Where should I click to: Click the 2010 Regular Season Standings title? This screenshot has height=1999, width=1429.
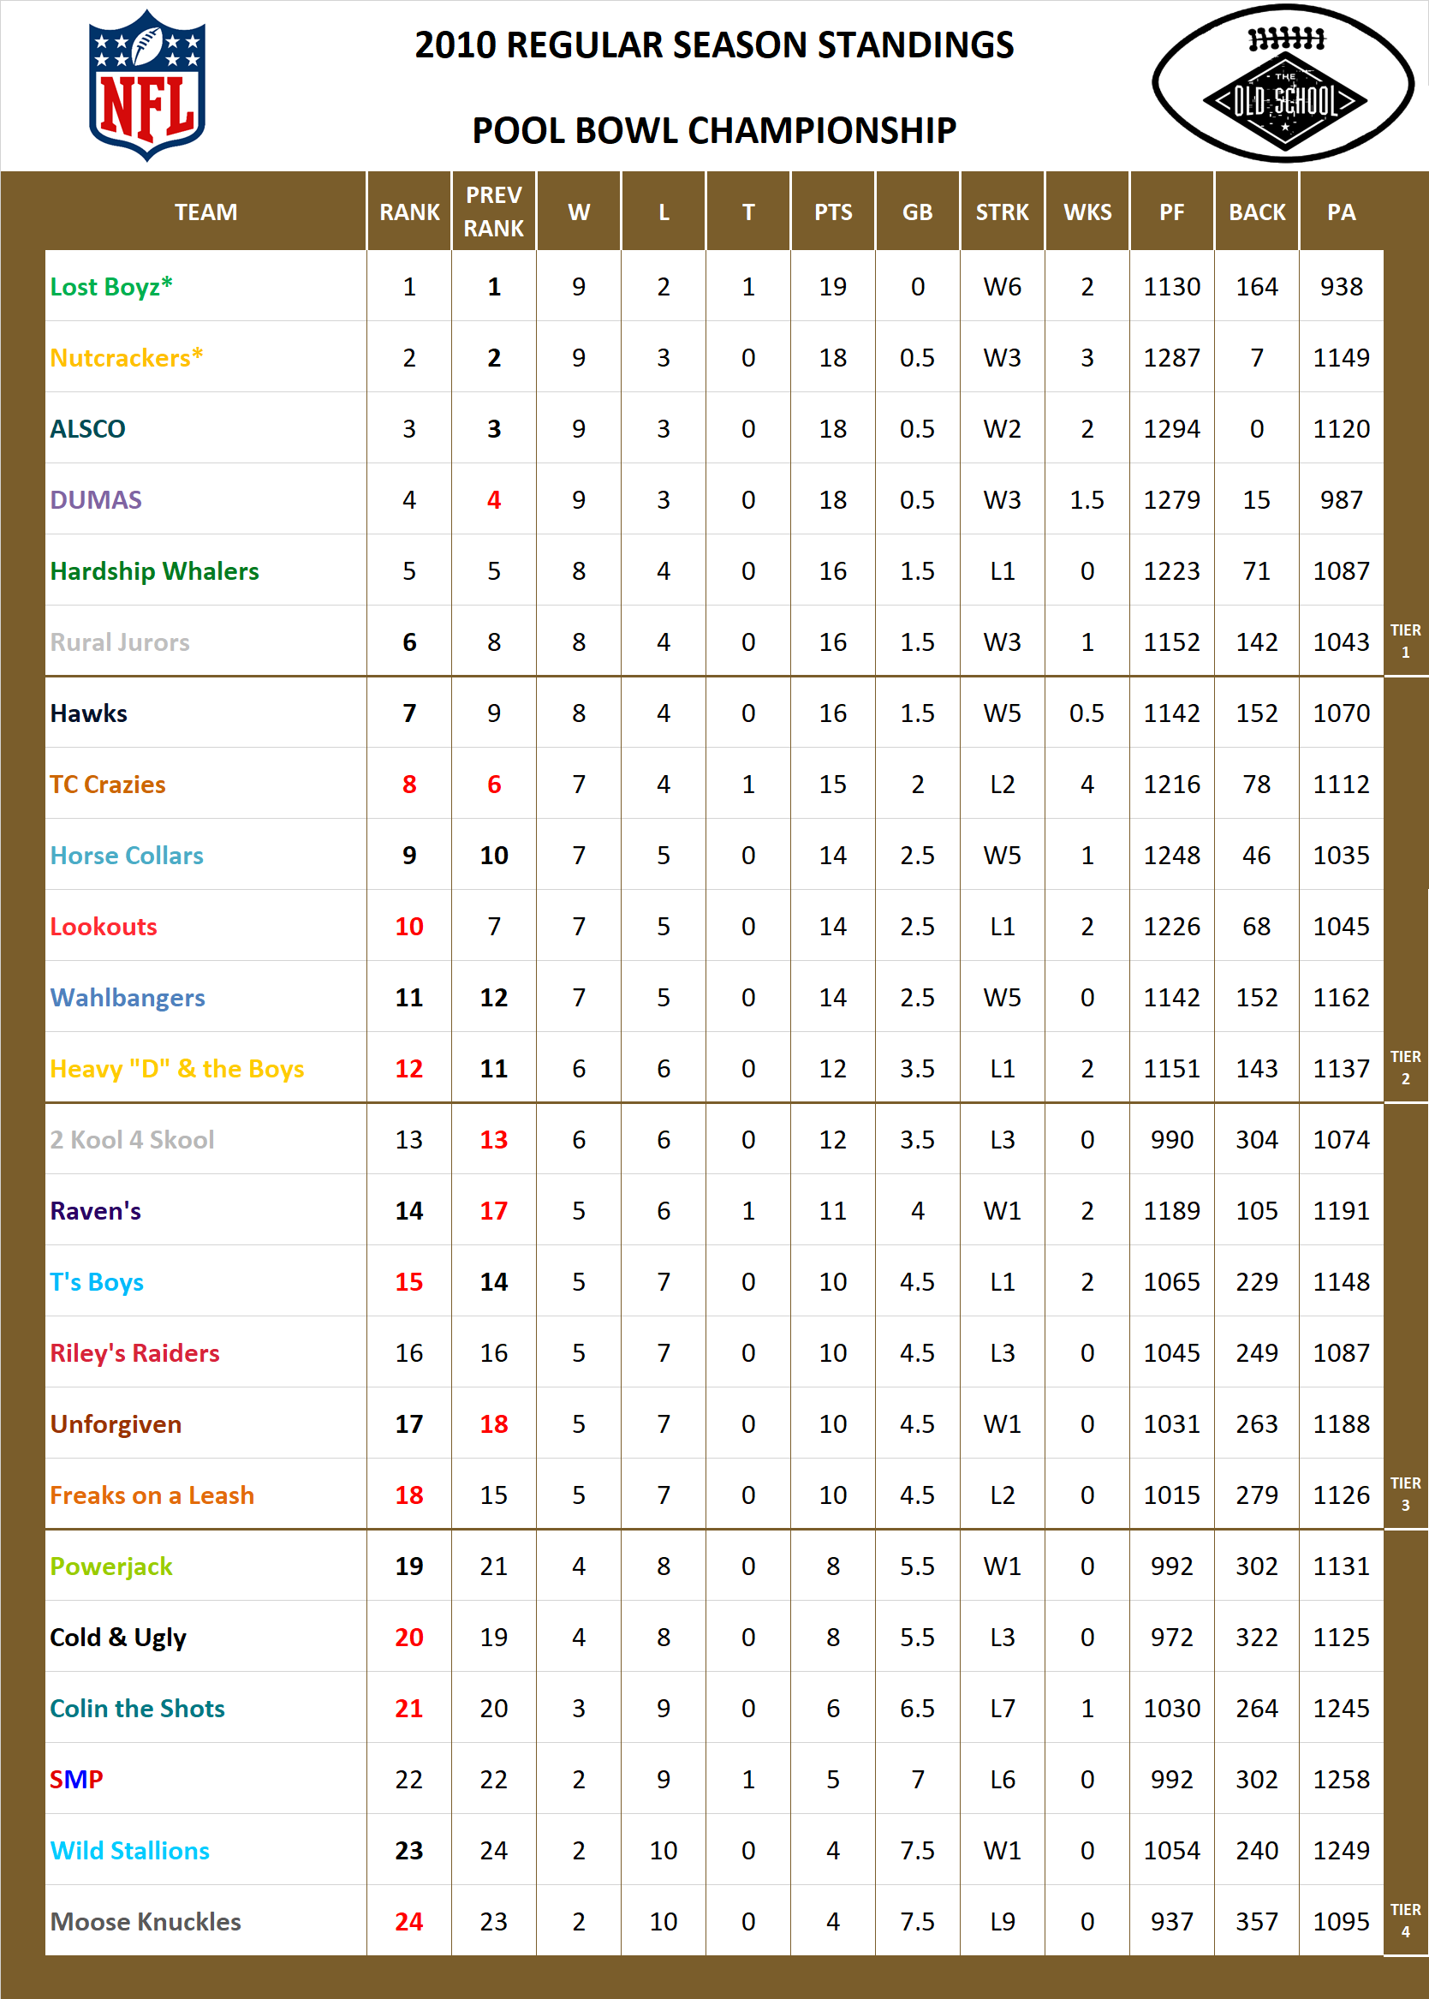714,44
